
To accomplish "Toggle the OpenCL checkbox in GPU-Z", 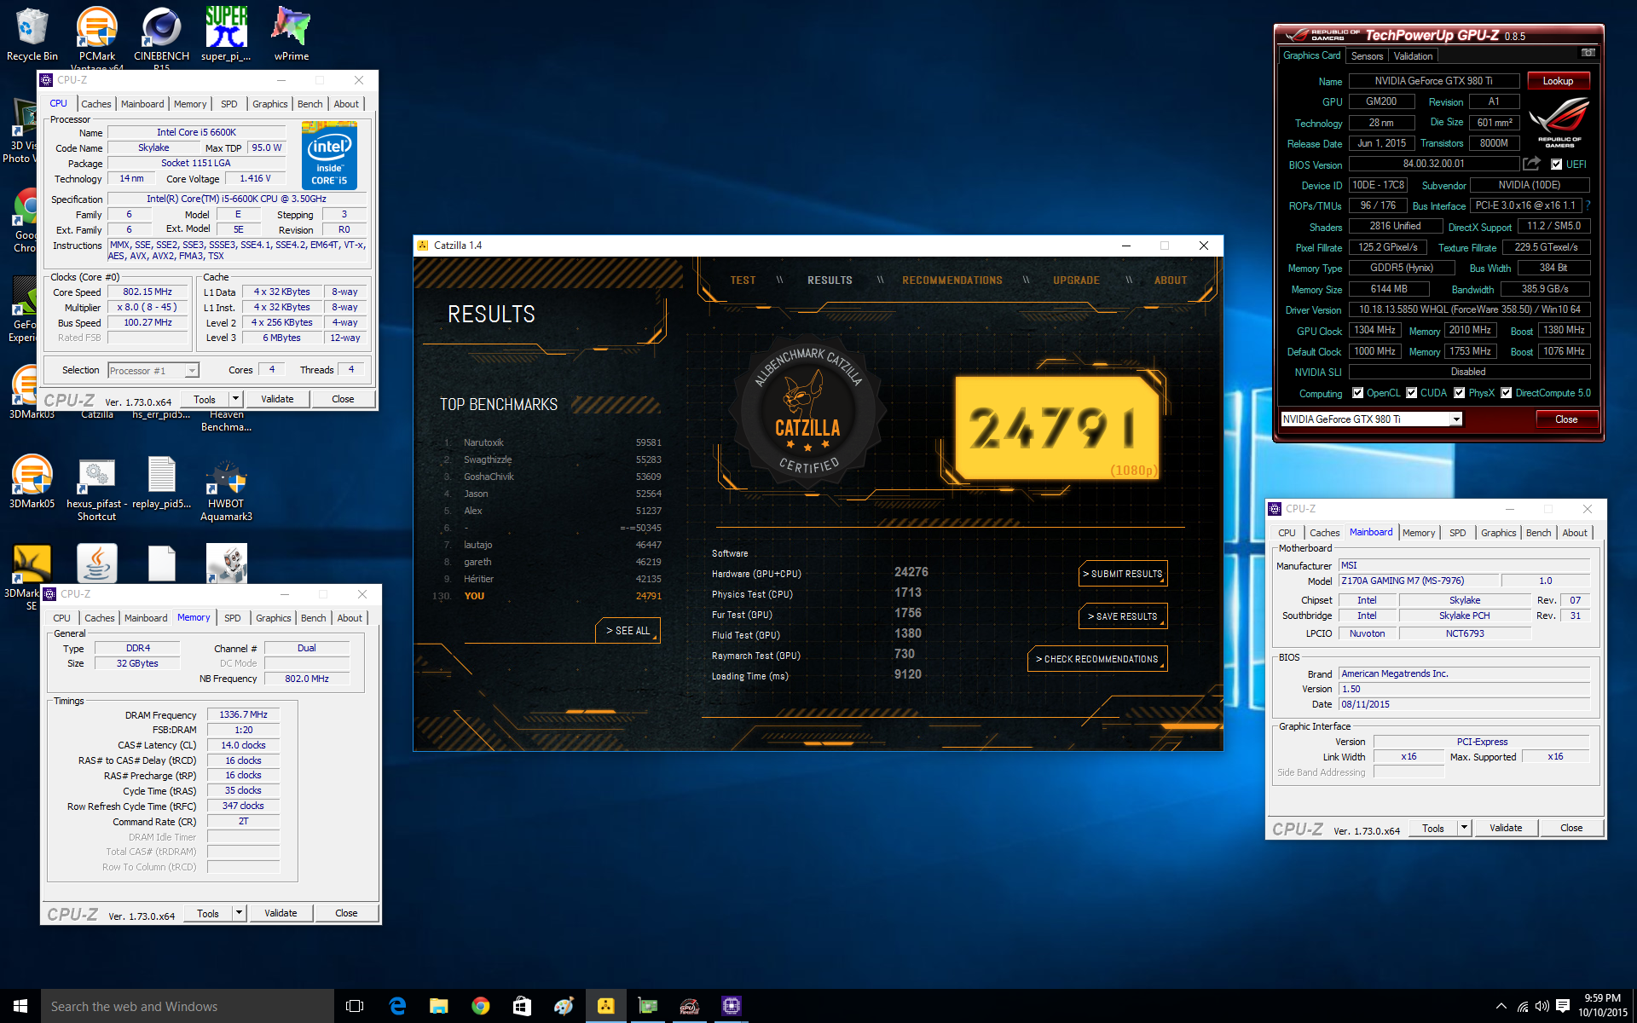I will coord(1357,393).
